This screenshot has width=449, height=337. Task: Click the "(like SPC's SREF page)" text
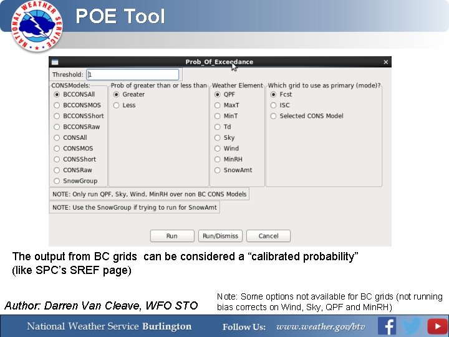click(72, 270)
